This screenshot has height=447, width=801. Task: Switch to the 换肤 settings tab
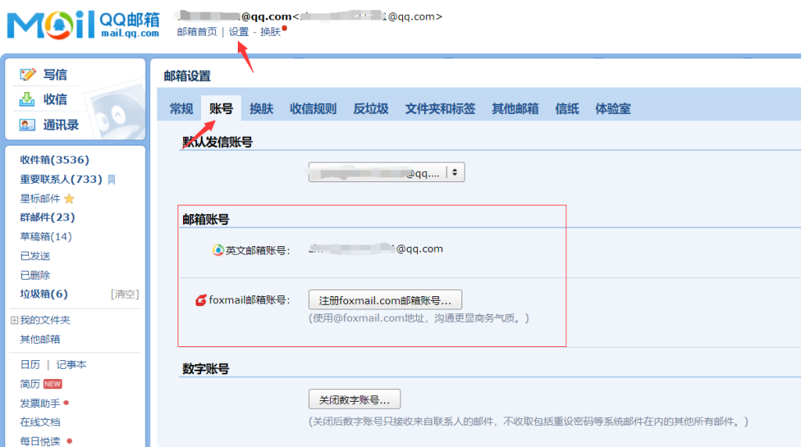(x=261, y=109)
